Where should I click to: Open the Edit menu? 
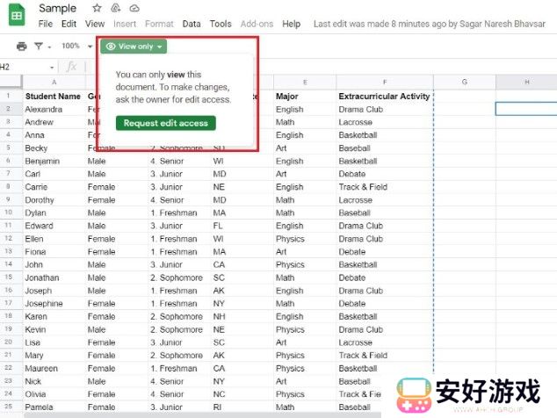click(69, 24)
